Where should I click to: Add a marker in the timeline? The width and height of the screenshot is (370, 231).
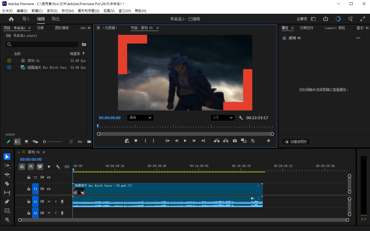tap(49, 167)
